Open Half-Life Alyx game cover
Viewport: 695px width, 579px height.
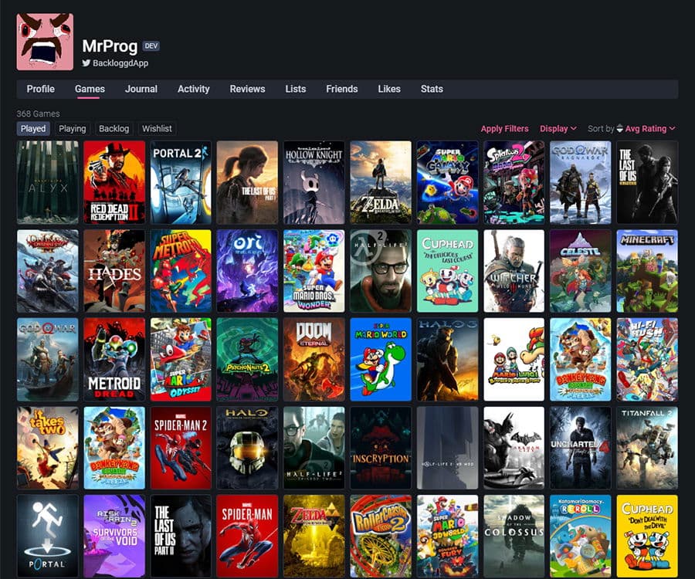47,182
